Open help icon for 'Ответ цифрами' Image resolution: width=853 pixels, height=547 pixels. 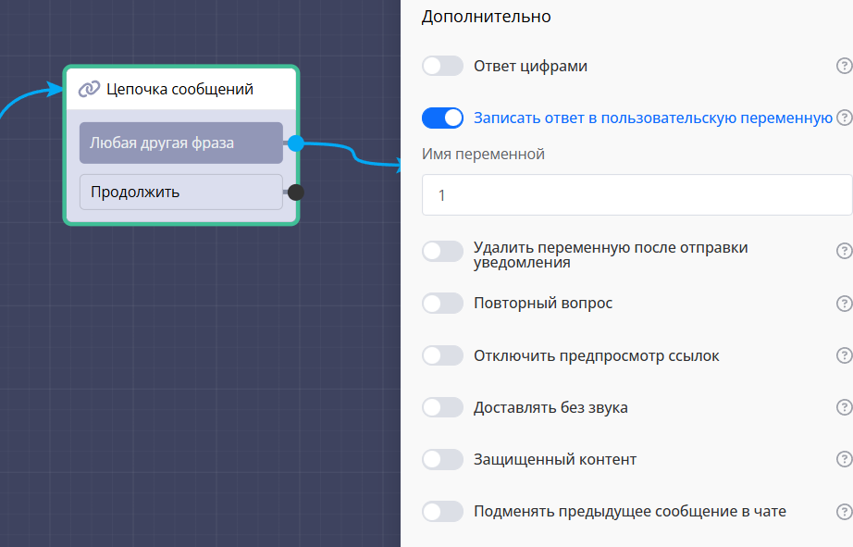pos(843,66)
